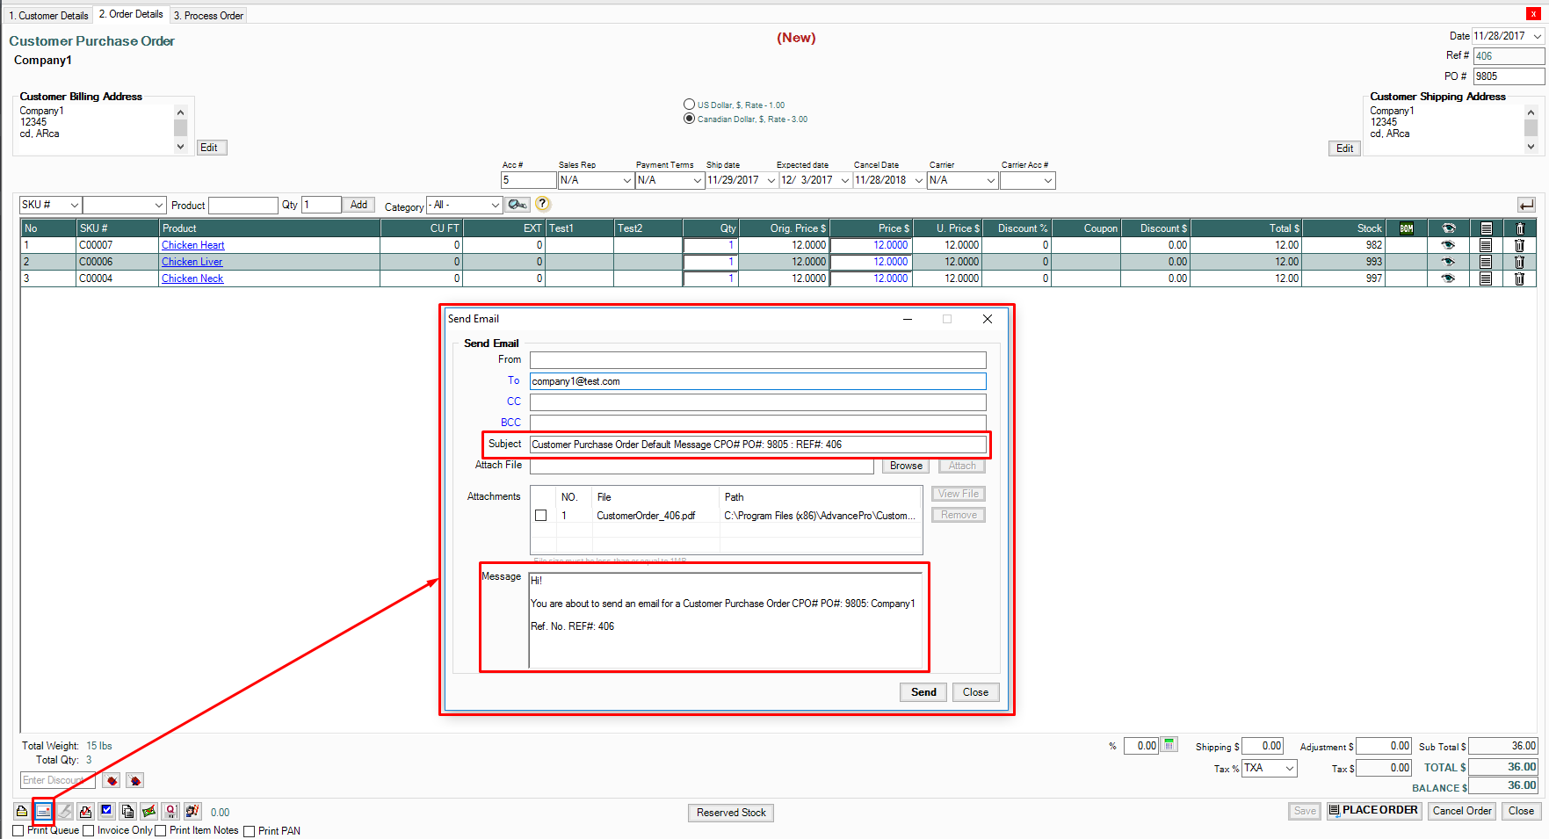Image resolution: width=1549 pixels, height=839 pixels.
Task: Expand the Tax % TXA dropdown
Action: (1289, 768)
